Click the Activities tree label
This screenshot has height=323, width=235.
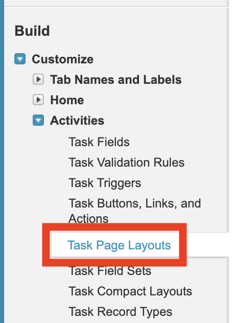coord(77,120)
